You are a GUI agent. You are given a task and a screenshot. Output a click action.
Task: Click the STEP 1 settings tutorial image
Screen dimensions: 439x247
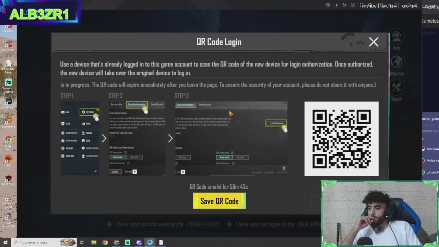click(80, 138)
